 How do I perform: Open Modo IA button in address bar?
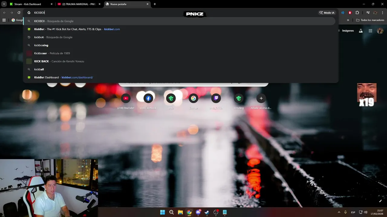click(x=327, y=13)
